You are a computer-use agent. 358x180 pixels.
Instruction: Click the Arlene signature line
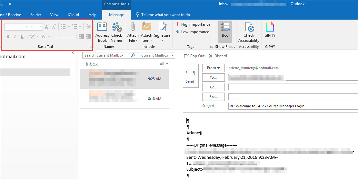pyautogui.click(x=194, y=133)
